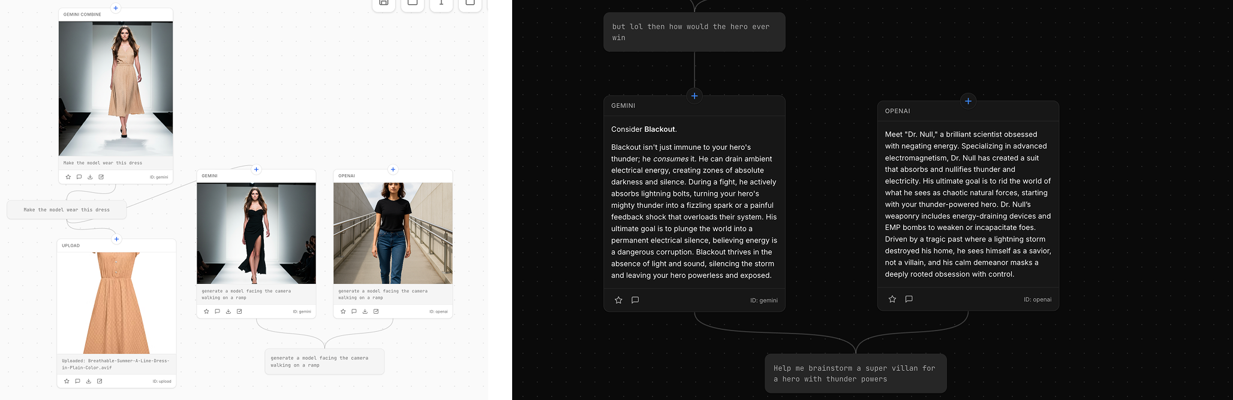1233x400 pixels.
Task: Select the 'but lol then how' prompt node
Action: point(694,32)
